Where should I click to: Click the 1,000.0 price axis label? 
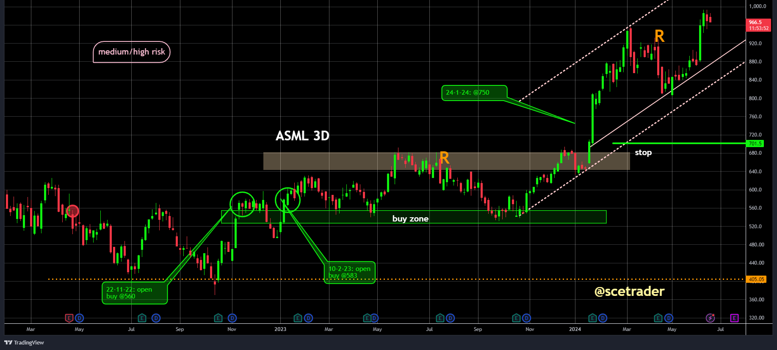(758, 6)
